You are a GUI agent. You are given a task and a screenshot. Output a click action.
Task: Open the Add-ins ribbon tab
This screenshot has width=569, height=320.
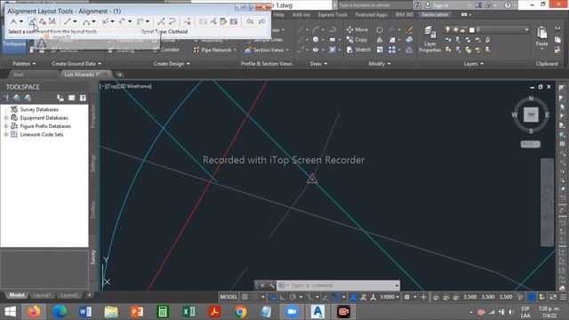point(301,14)
